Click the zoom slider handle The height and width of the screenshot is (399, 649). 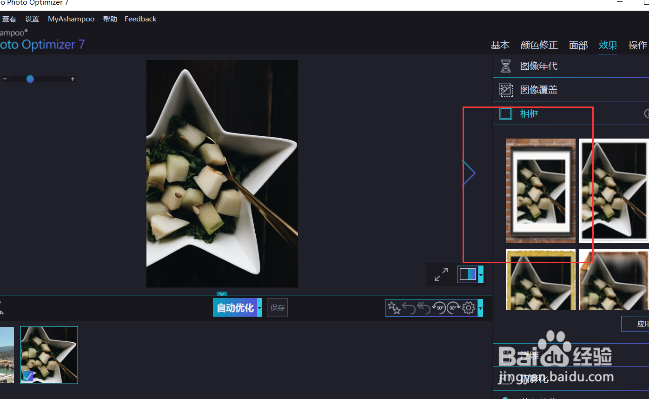tap(30, 79)
